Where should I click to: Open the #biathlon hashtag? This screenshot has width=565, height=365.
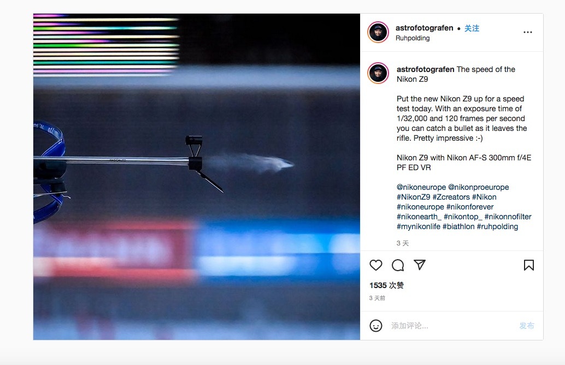458,226
